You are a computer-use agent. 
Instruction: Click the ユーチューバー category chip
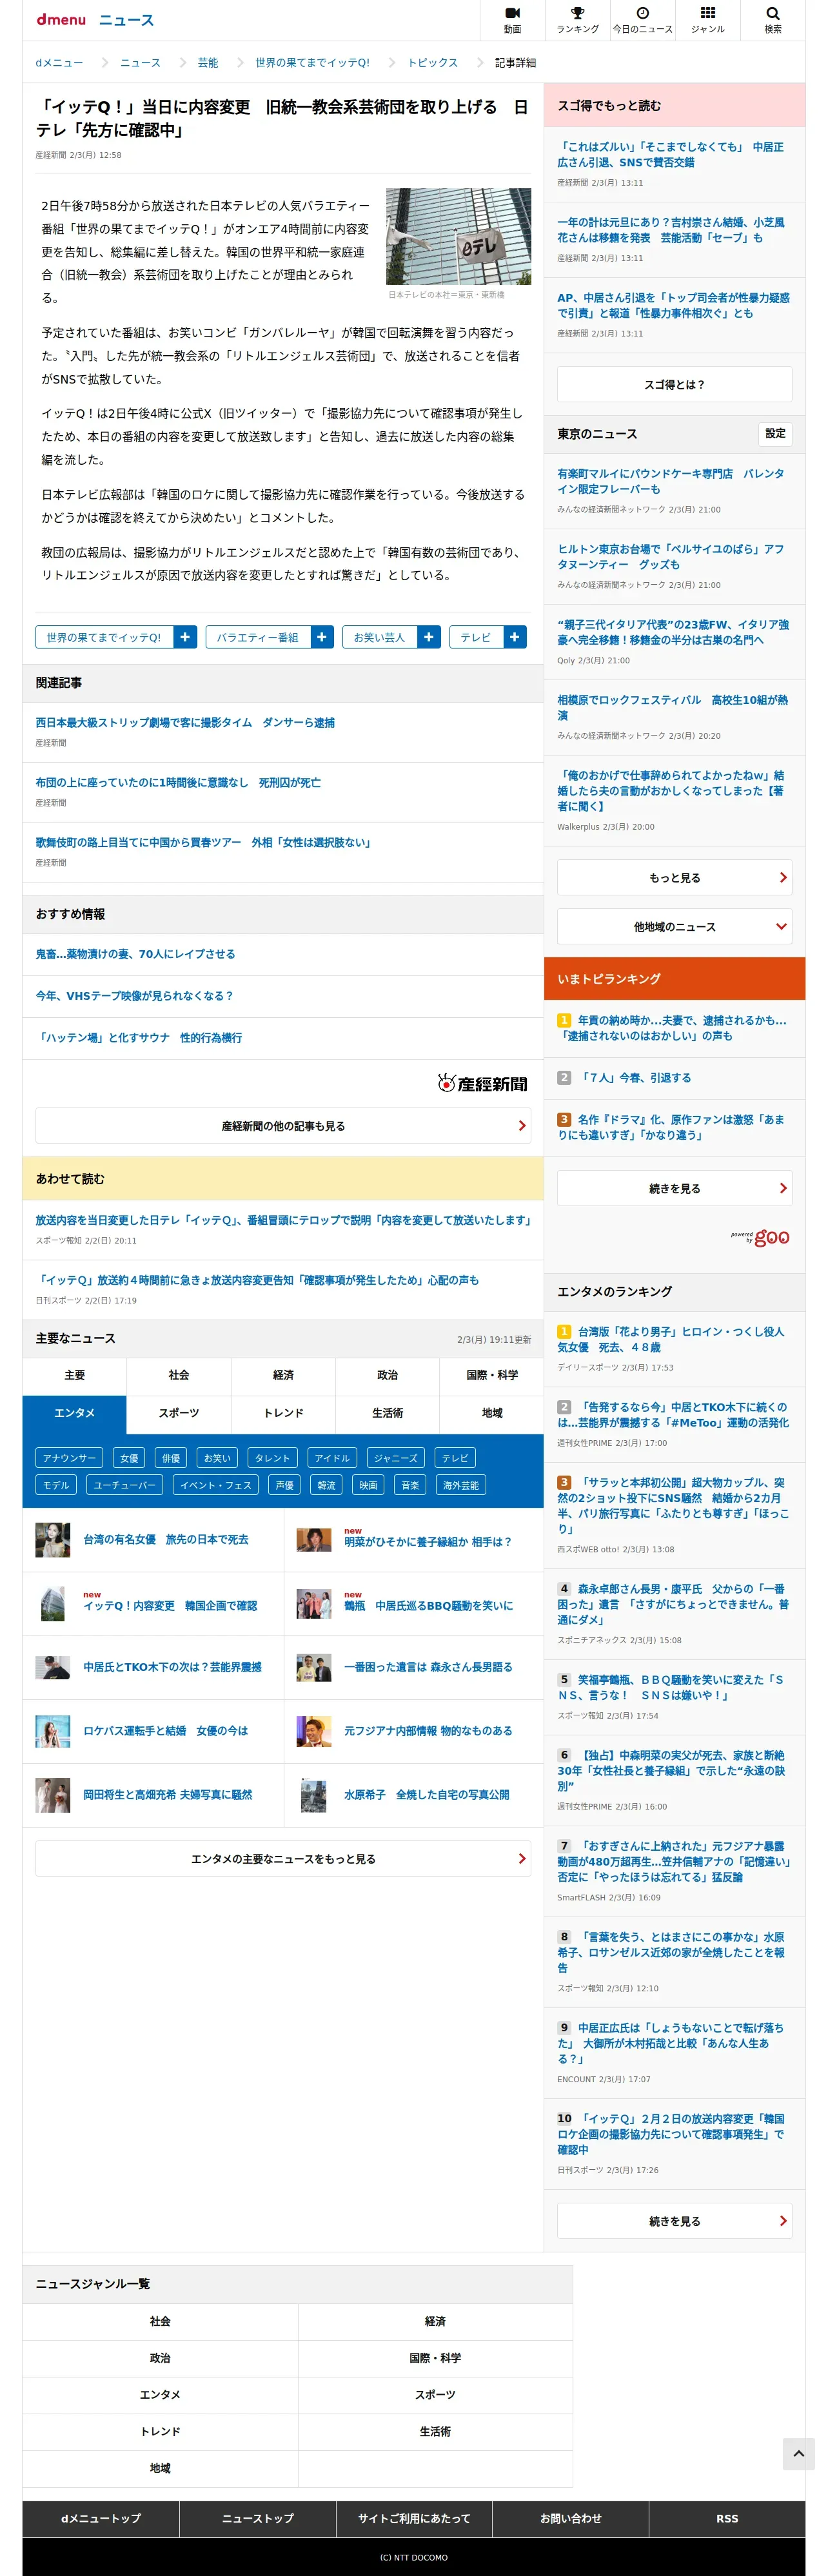[125, 1485]
